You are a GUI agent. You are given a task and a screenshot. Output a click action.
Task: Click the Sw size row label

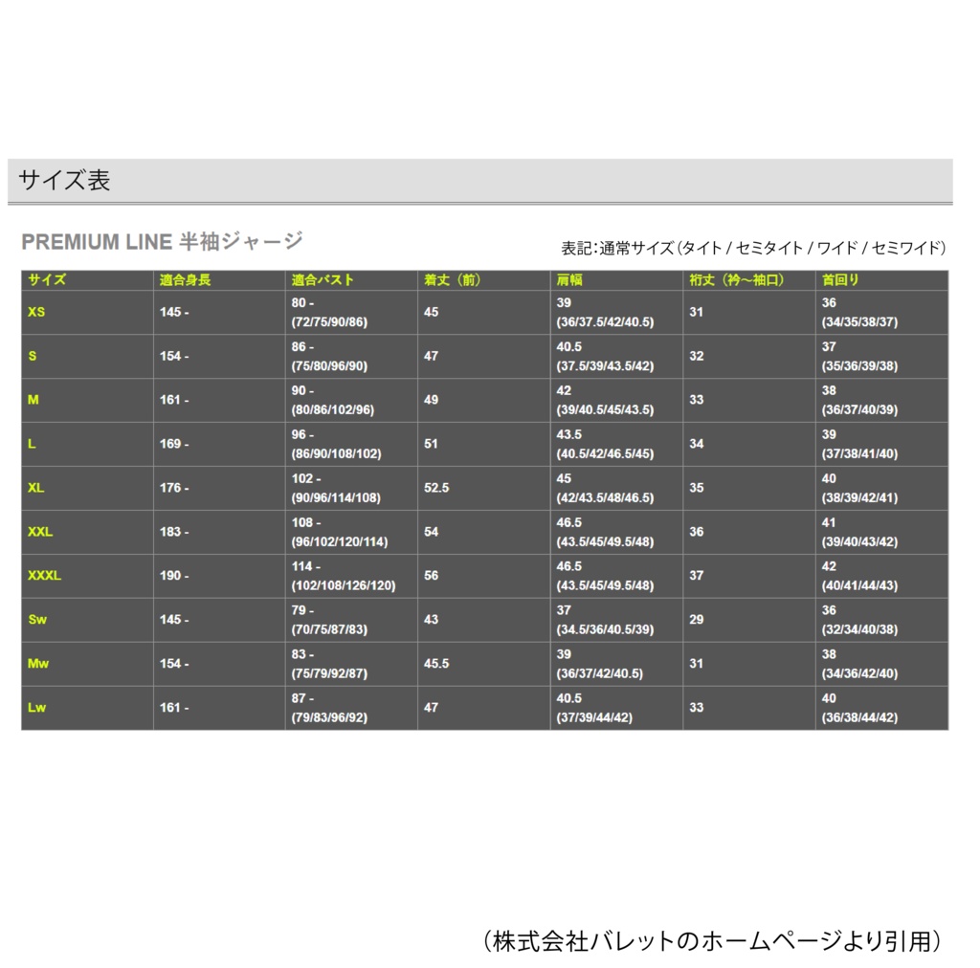[x=35, y=620]
